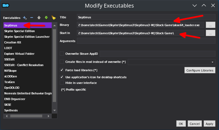Select Skyrim Special Edition Launcher entry
This screenshot has height=130, width=219.
coord(28,37)
